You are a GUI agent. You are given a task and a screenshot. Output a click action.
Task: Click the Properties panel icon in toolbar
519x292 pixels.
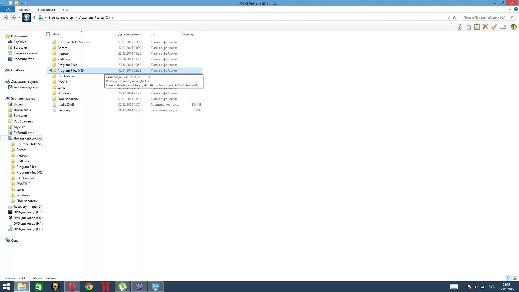(x=503, y=27)
